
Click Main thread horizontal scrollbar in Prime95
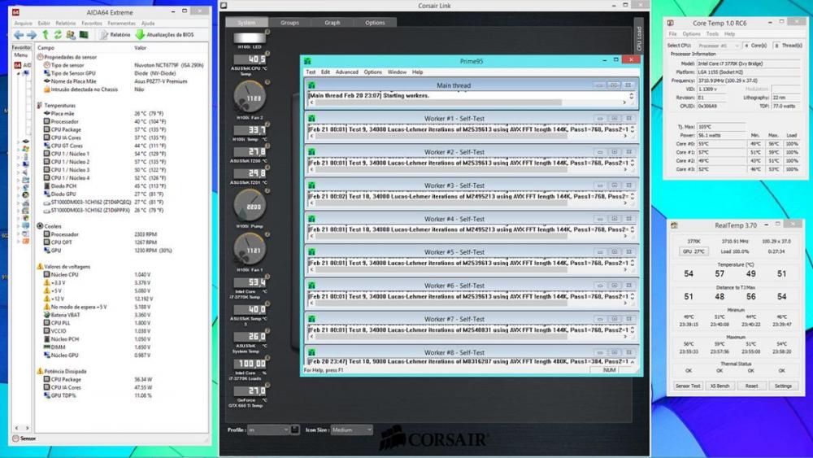[x=468, y=103]
